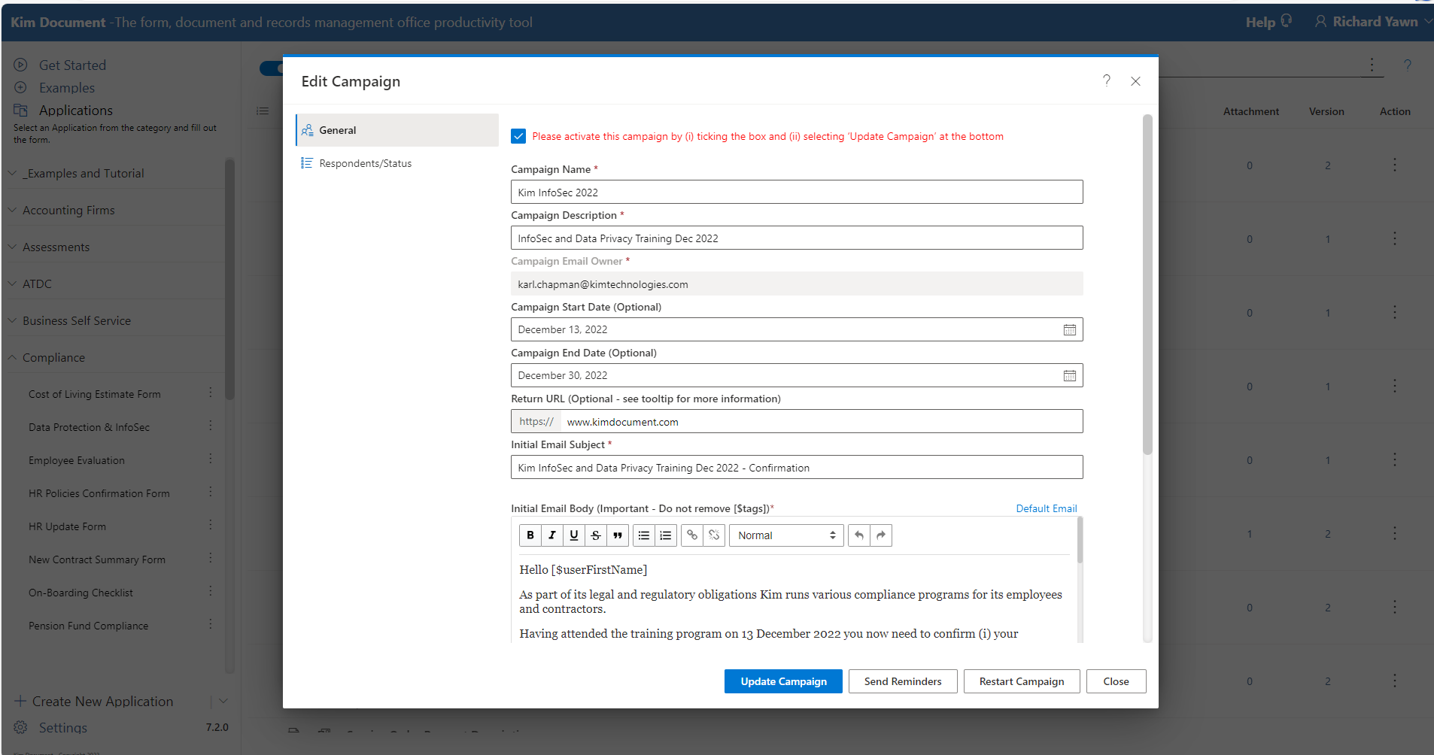
Task: Click the Initial Email Subject field
Action: (797, 467)
